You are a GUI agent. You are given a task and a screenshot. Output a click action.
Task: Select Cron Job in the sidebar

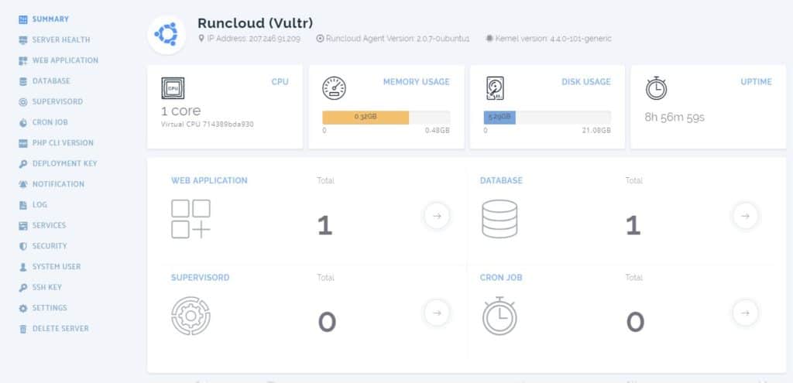coord(50,123)
